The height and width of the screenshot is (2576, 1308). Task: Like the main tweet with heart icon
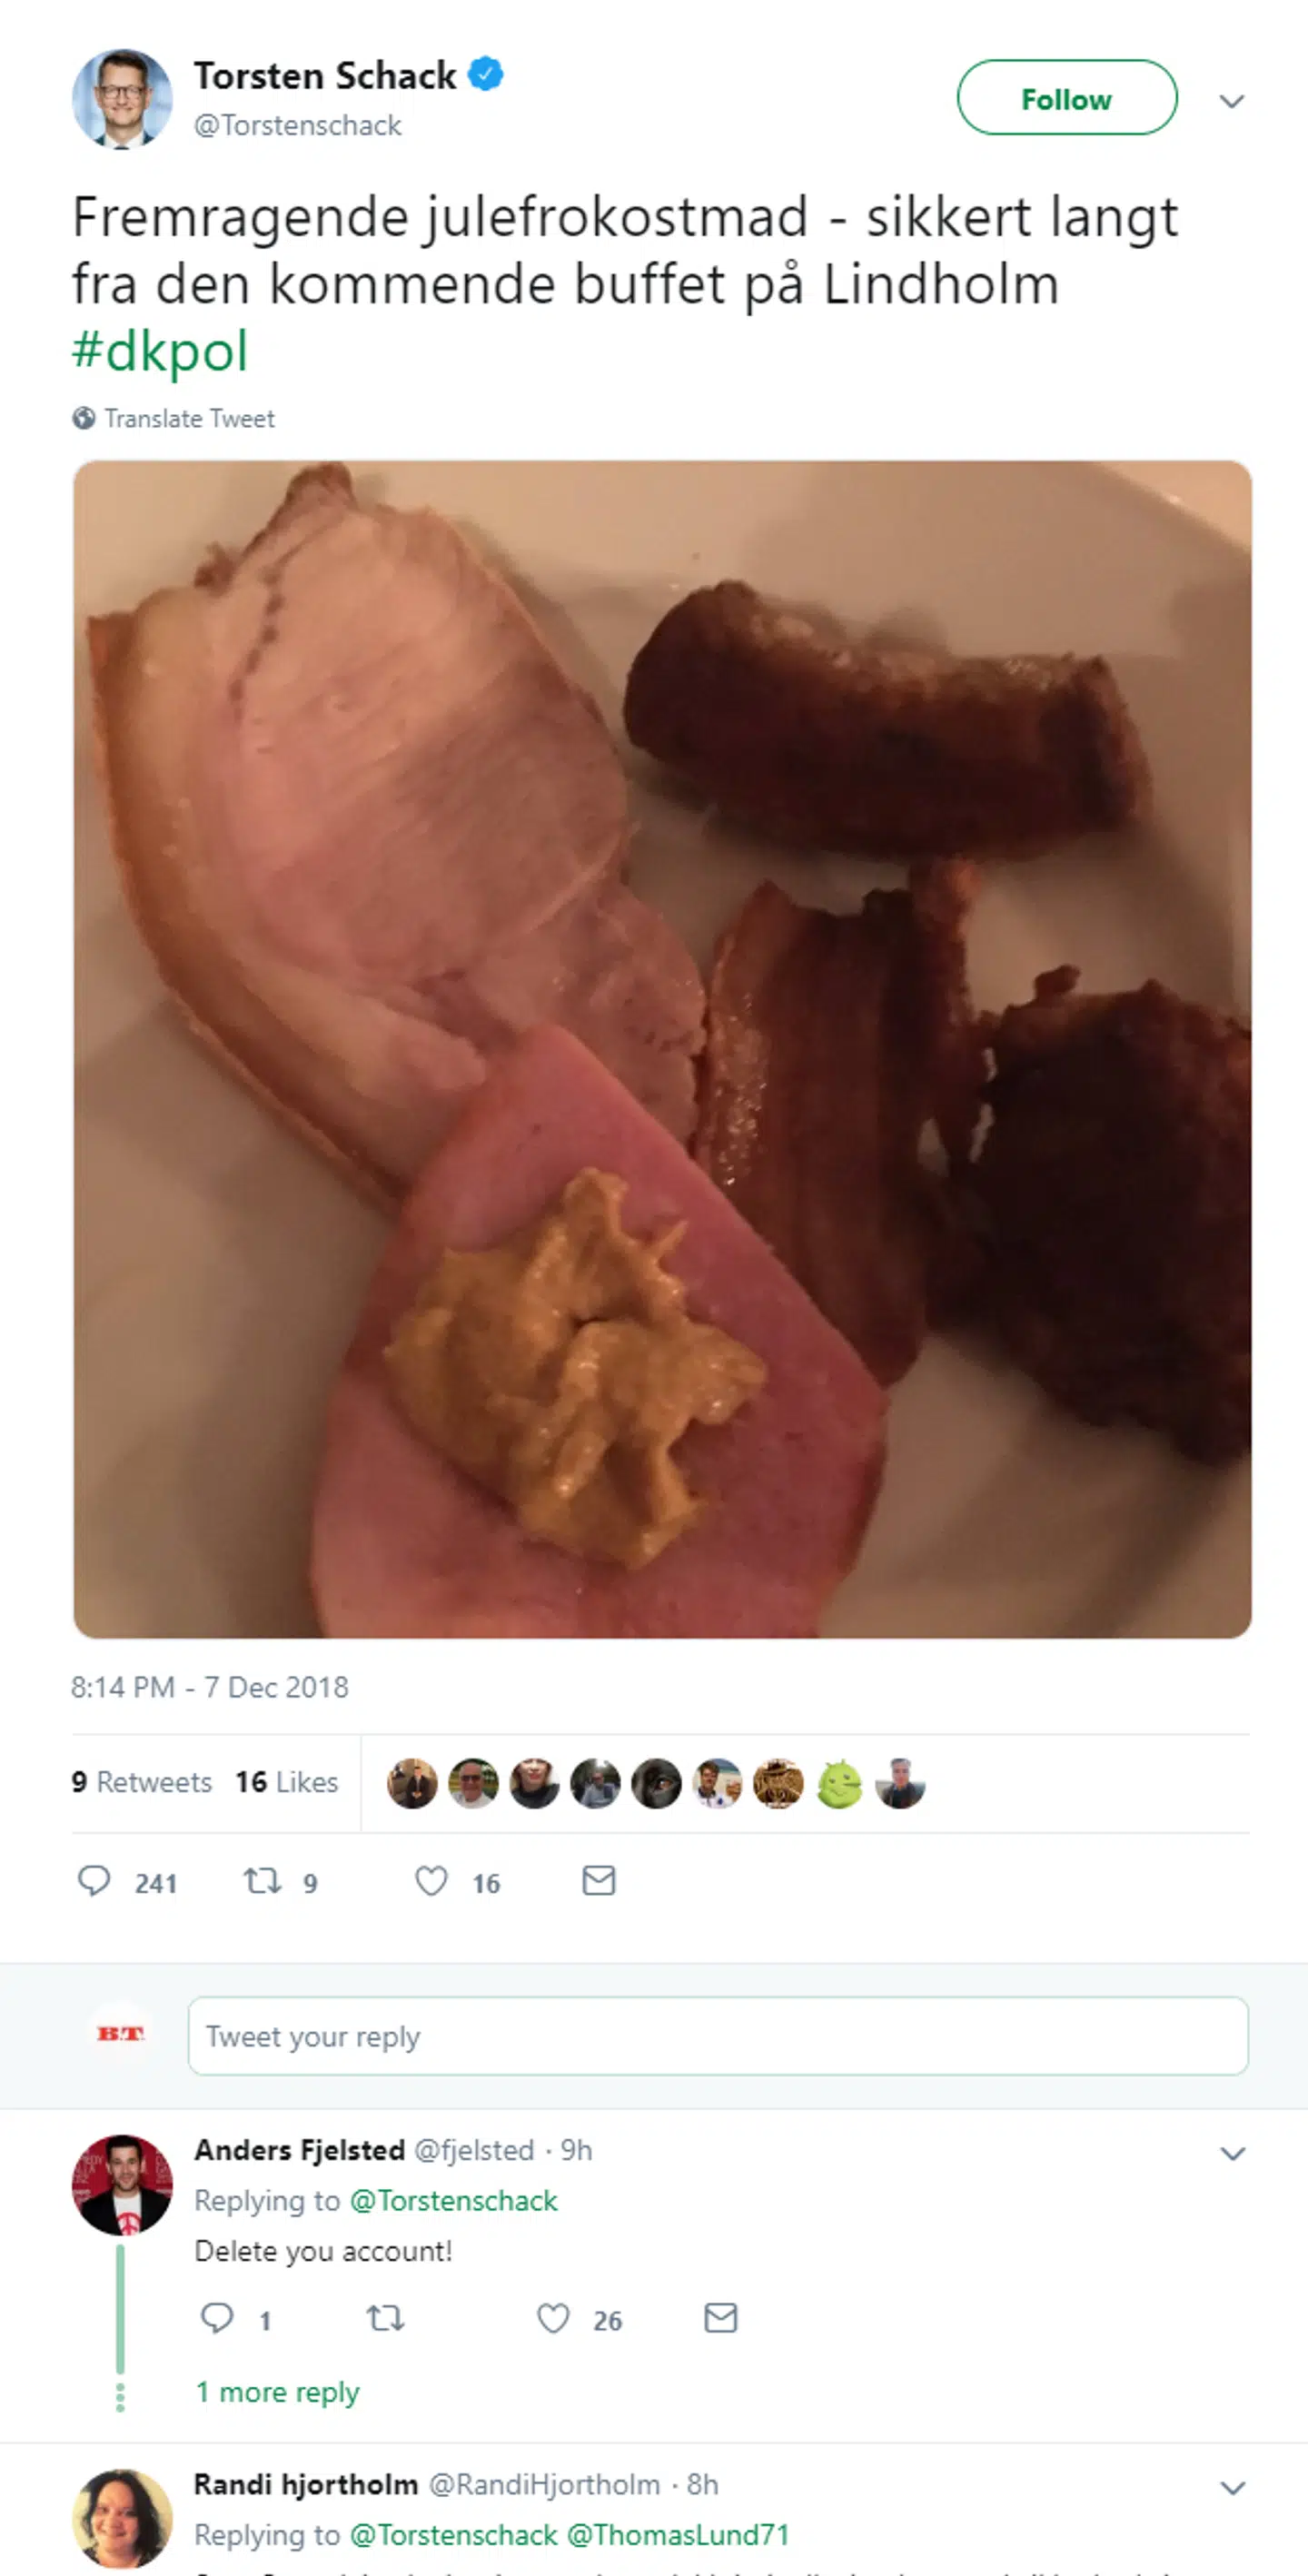click(x=431, y=1881)
